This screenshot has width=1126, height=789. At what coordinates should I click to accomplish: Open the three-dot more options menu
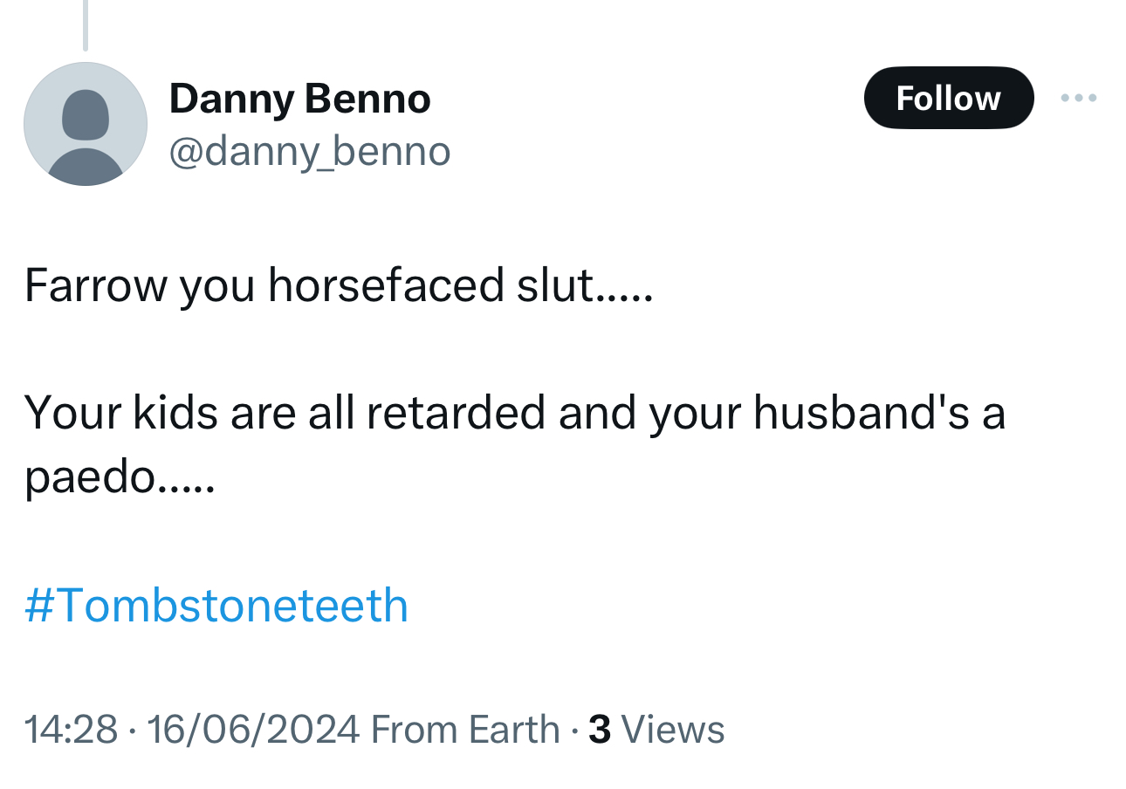(1078, 98)
